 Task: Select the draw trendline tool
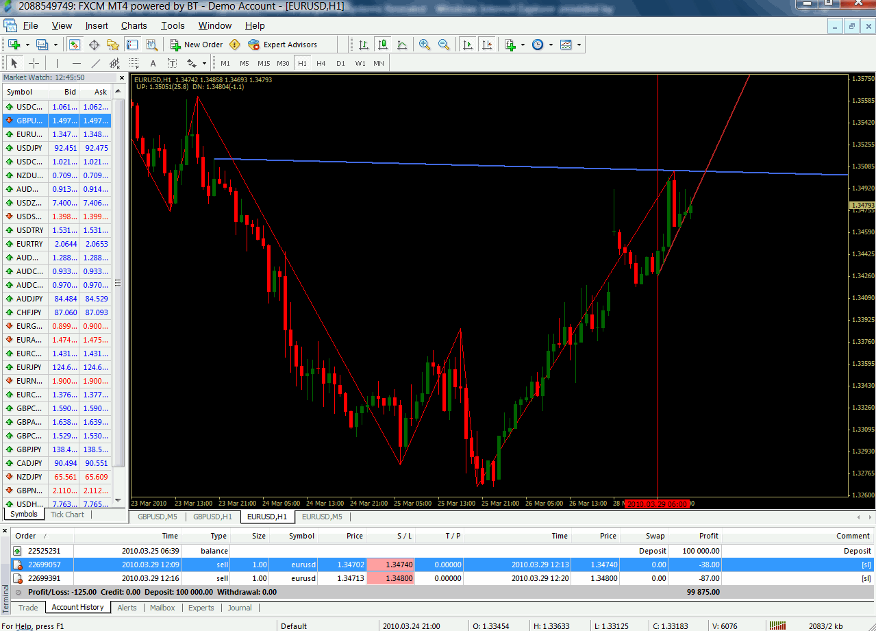(x=96, y=64)
